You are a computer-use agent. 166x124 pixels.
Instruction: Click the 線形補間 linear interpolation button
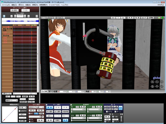(22, 121)
